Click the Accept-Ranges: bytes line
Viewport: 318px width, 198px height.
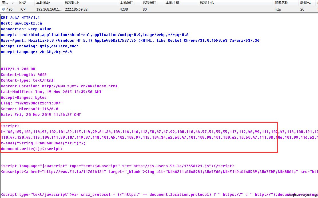click(x=24, y=98)
